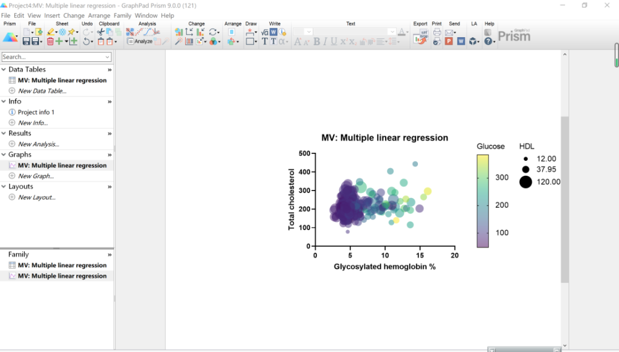Click the Send to PowerPoint icon
Image resolution: width=619 pixels, height=352 pixels.
tap(449, 41)
